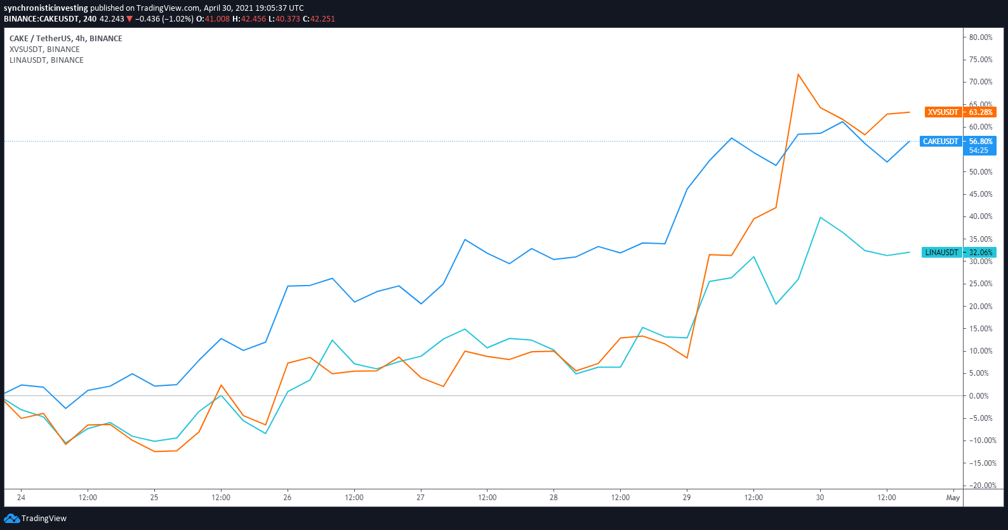Click the TradingView wordmark in the footer

pos(44,519)
